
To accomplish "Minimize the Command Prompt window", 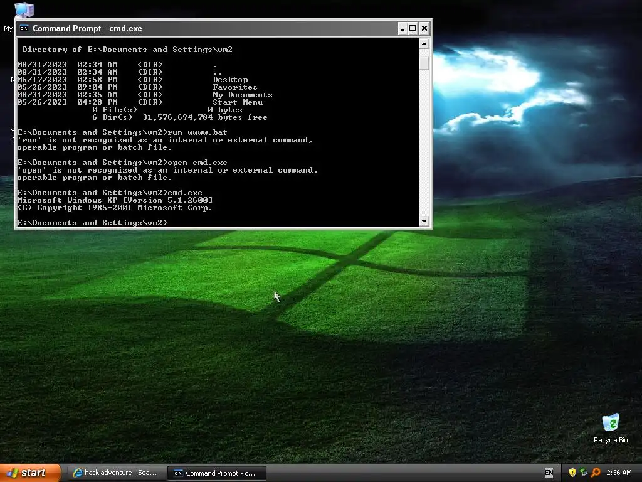I will (x=403, y=28).
